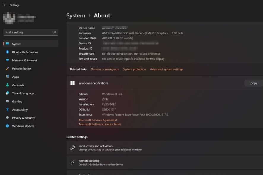Switch to Accounts settings
Screen dimensions: 263x175
tap(31, 85)
